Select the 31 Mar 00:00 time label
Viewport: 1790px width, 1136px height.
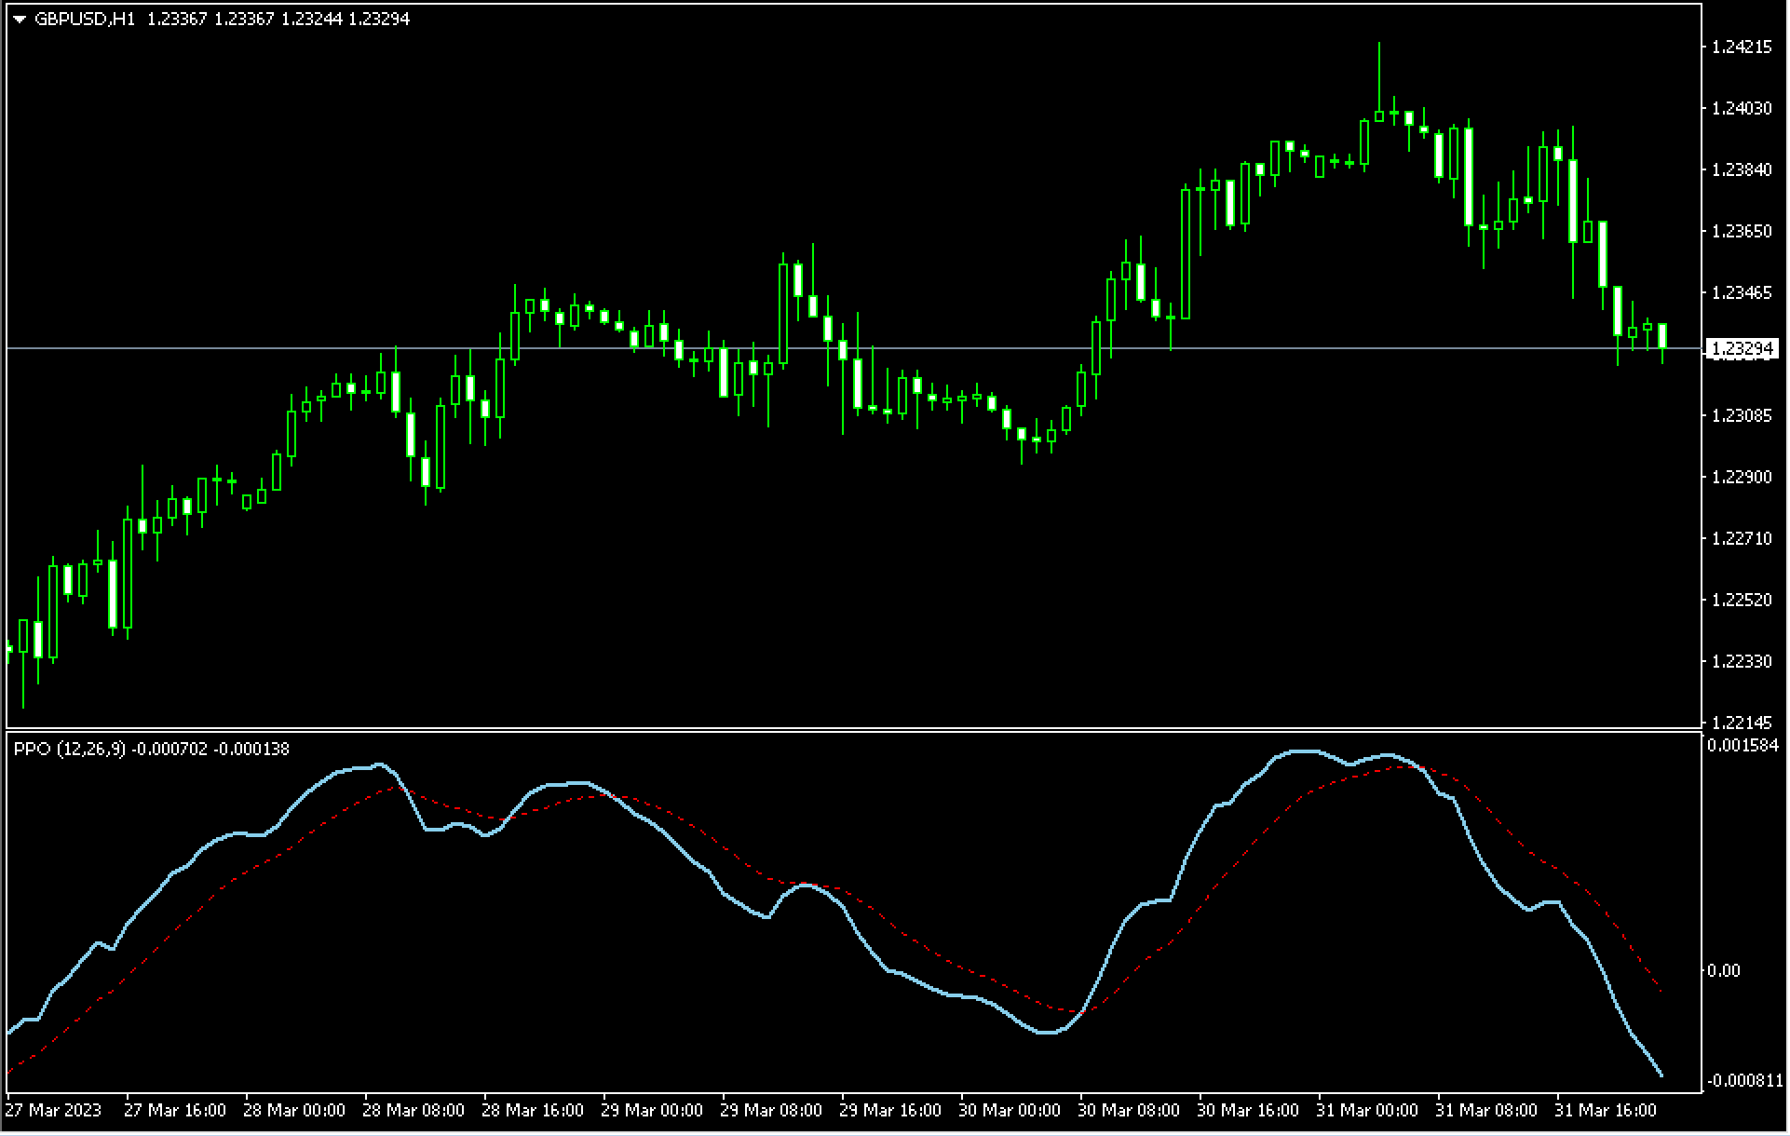coord(1367,1111)
